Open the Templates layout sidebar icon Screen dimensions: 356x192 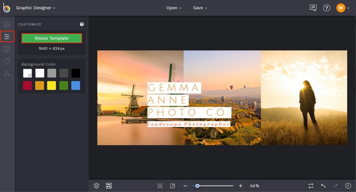pyautogui.click(x=7, y=49)
